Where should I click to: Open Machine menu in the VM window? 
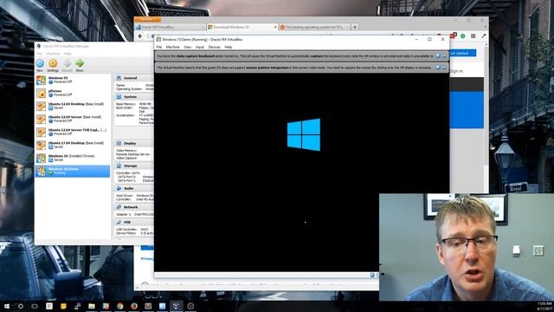[x=173, y=47]
